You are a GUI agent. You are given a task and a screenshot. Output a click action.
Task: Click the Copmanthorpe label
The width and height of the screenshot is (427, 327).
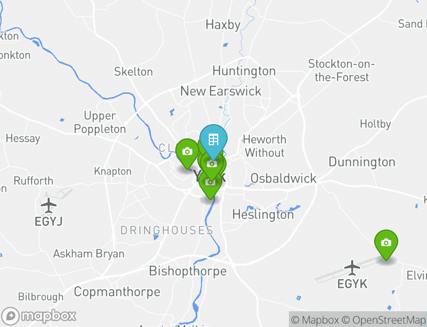(x=117, y=292)
